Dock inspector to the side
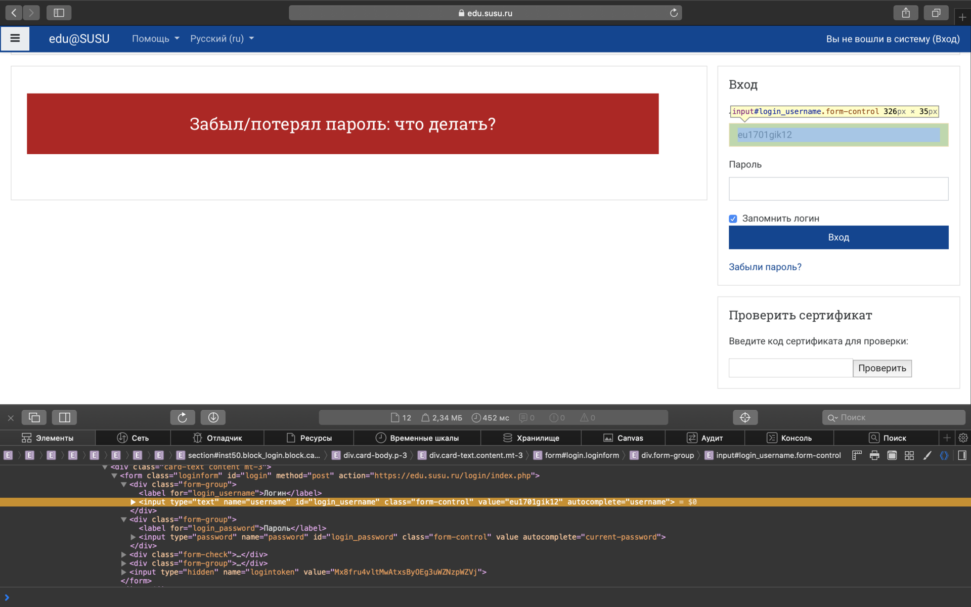This screenshot has width=971, height=607. tap(65, 417)
